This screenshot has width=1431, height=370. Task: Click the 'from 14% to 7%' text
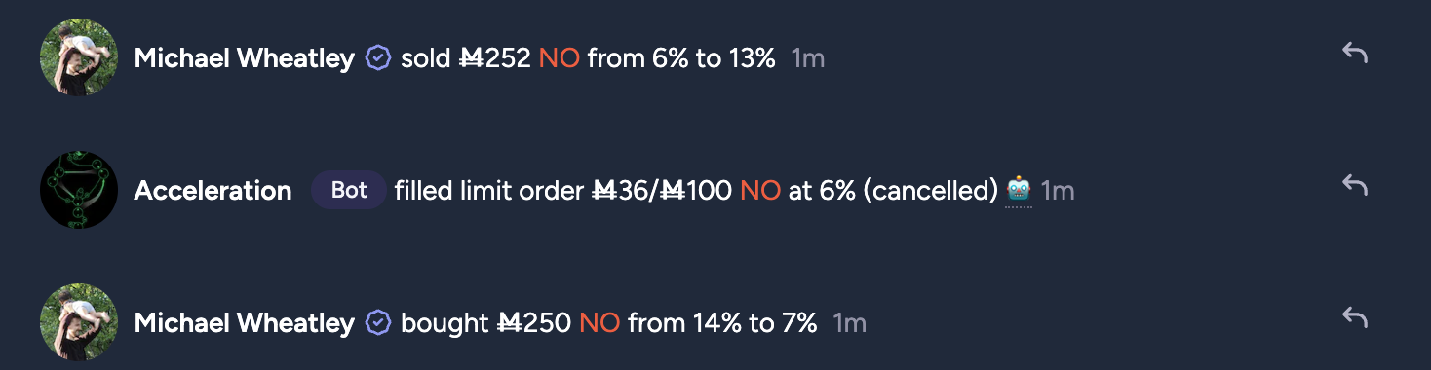tap(722, 323)
